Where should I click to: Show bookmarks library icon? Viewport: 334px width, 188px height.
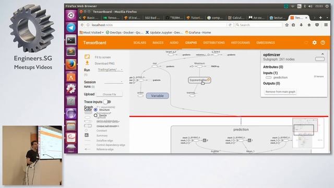(x=293, y=25)
